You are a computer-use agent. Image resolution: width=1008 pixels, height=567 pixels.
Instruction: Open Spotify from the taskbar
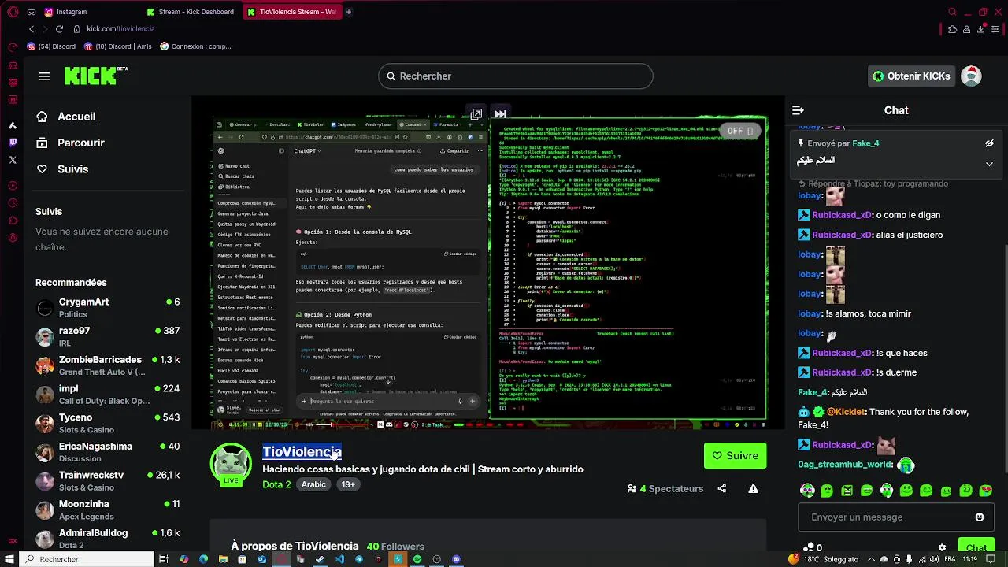pos(417,559)
